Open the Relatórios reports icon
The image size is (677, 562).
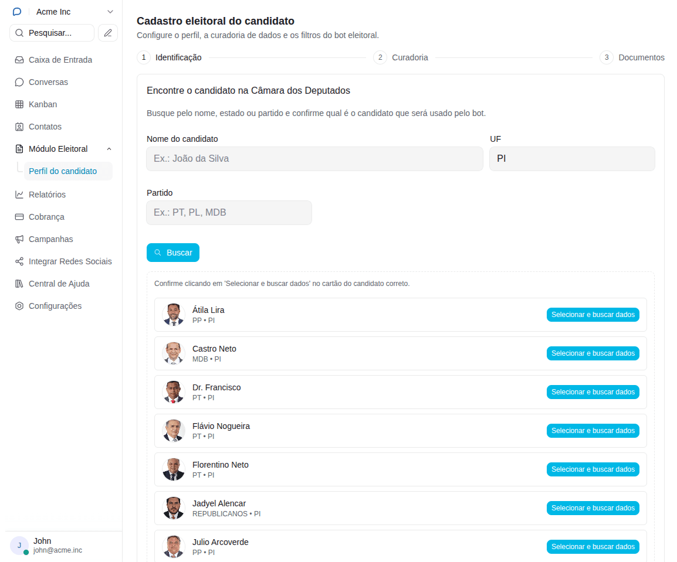tap(19, 195)
